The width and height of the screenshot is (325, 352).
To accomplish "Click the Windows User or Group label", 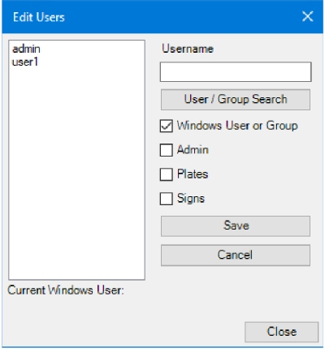I will click(x=237, y=126).
